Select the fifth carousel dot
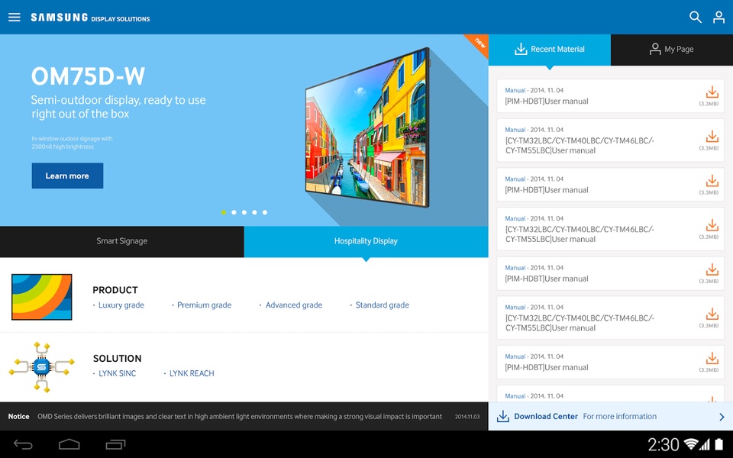This screenshot has height=458, width=733. click(x=265, y=212)
